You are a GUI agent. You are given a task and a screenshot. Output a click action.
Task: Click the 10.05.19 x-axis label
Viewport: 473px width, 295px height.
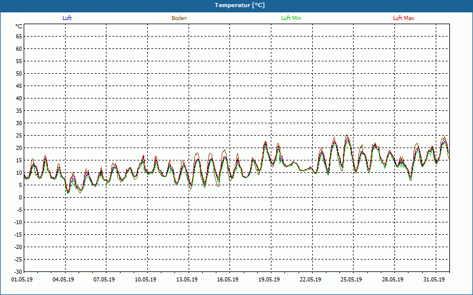tap(145, 280)
